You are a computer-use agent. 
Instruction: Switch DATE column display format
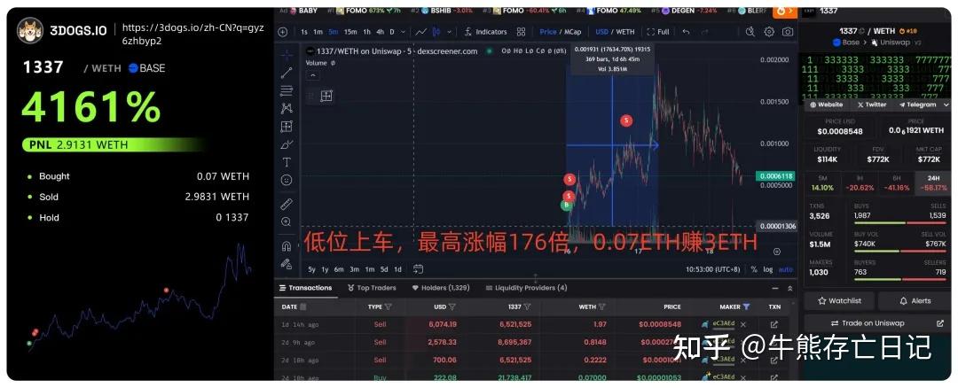(303, 307)
